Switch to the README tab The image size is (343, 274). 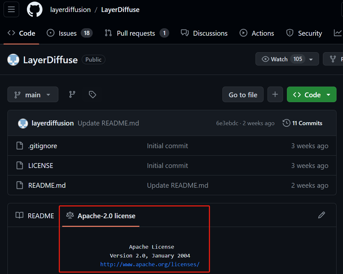coord(35,216)
